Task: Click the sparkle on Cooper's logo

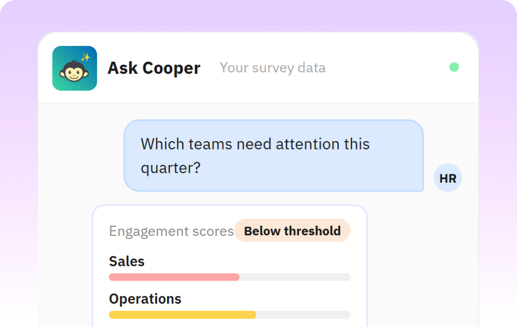Action: pyautogui.click(x=86, y=56)
